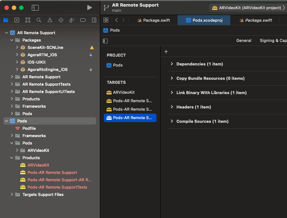Image resolution: width=287 pixels, height=218 pixels.
Task: Expand Copy Bundle Resources (0 items)
Action: tap(172, 78)
